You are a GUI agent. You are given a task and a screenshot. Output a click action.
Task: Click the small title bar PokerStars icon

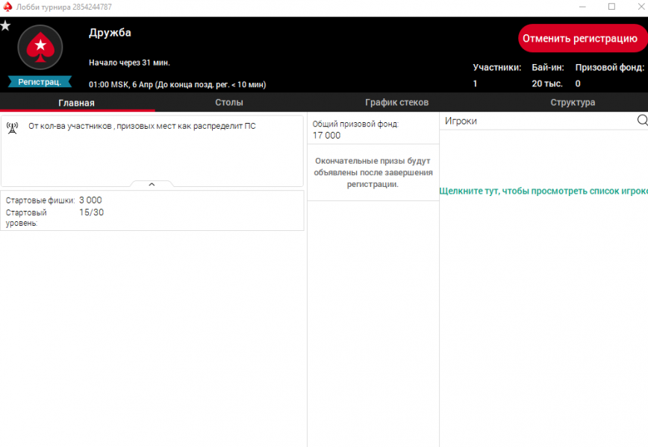click(x=7, y=7)
